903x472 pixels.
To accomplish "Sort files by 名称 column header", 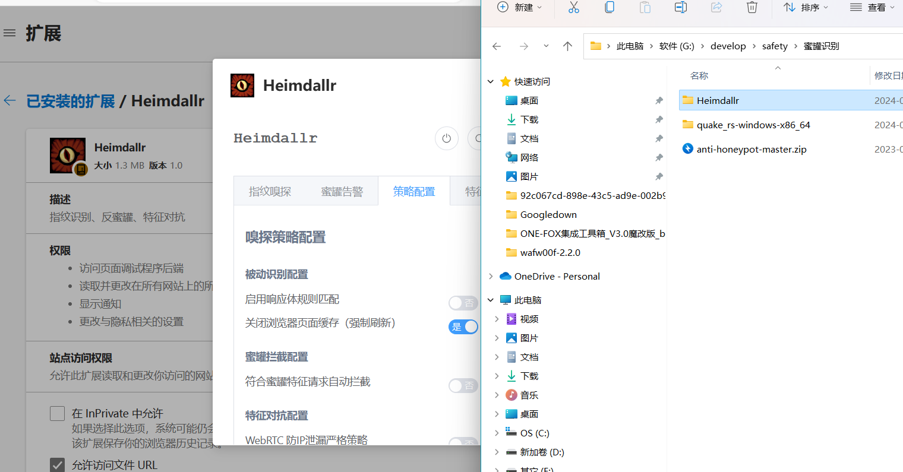I will pyautogui.click(x=699, y=76).
